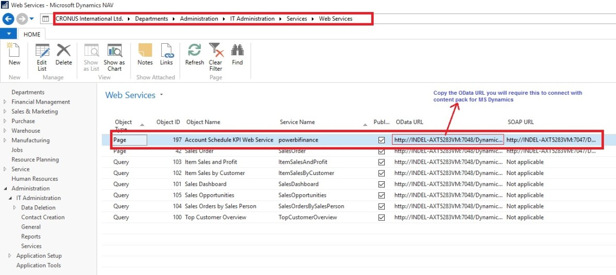Image resolution: width=616 pixels, height=275 pixels.
Task: Click the address bar page icon
Action: point(45,19)
